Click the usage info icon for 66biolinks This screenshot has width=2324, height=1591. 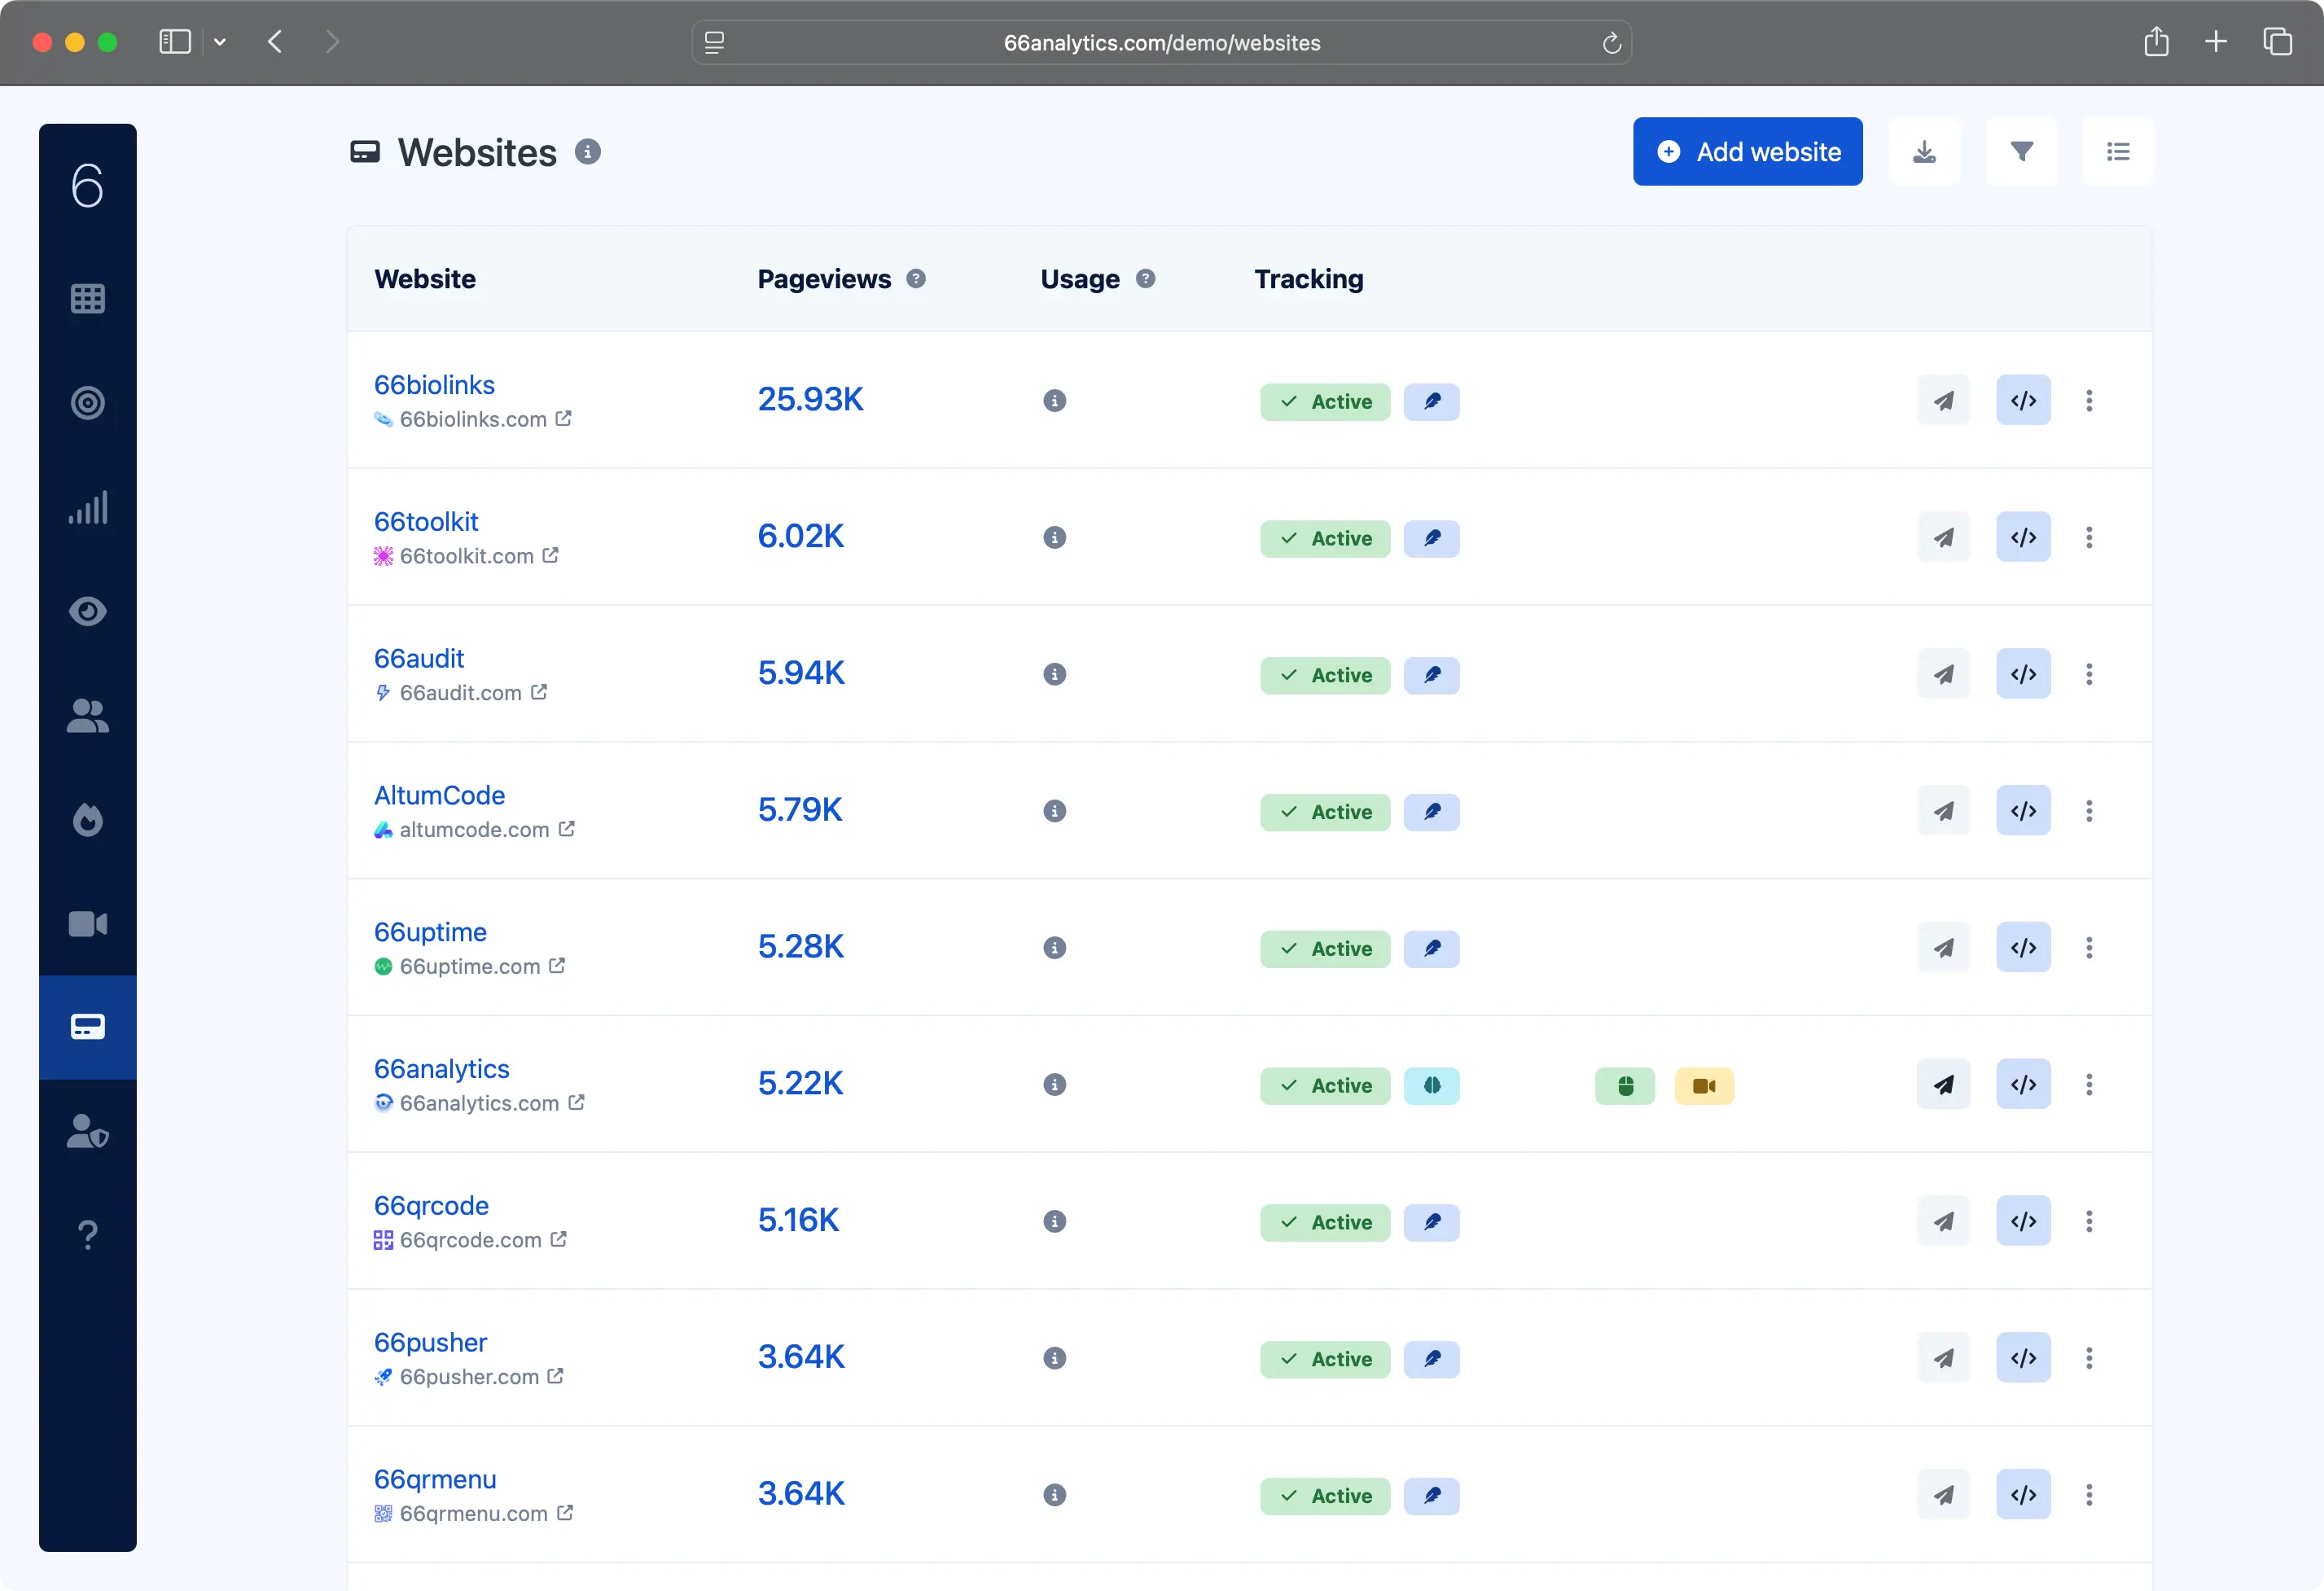1055,401
